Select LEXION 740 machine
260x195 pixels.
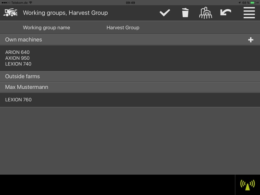(x=18, y=64)
